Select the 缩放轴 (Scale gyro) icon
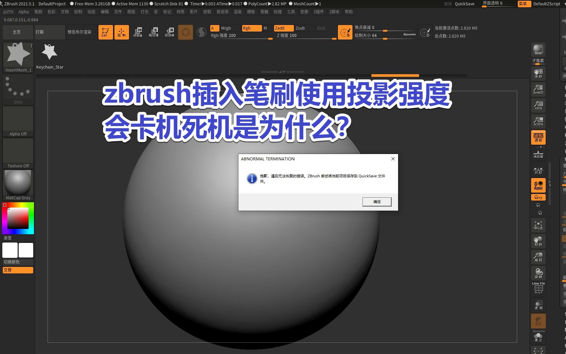This screenshot has width=566, height=354. tap(154, 32)
